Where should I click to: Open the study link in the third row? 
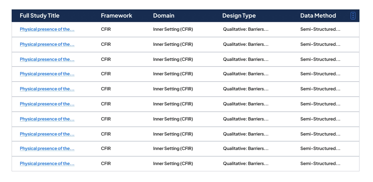point(47,59)
